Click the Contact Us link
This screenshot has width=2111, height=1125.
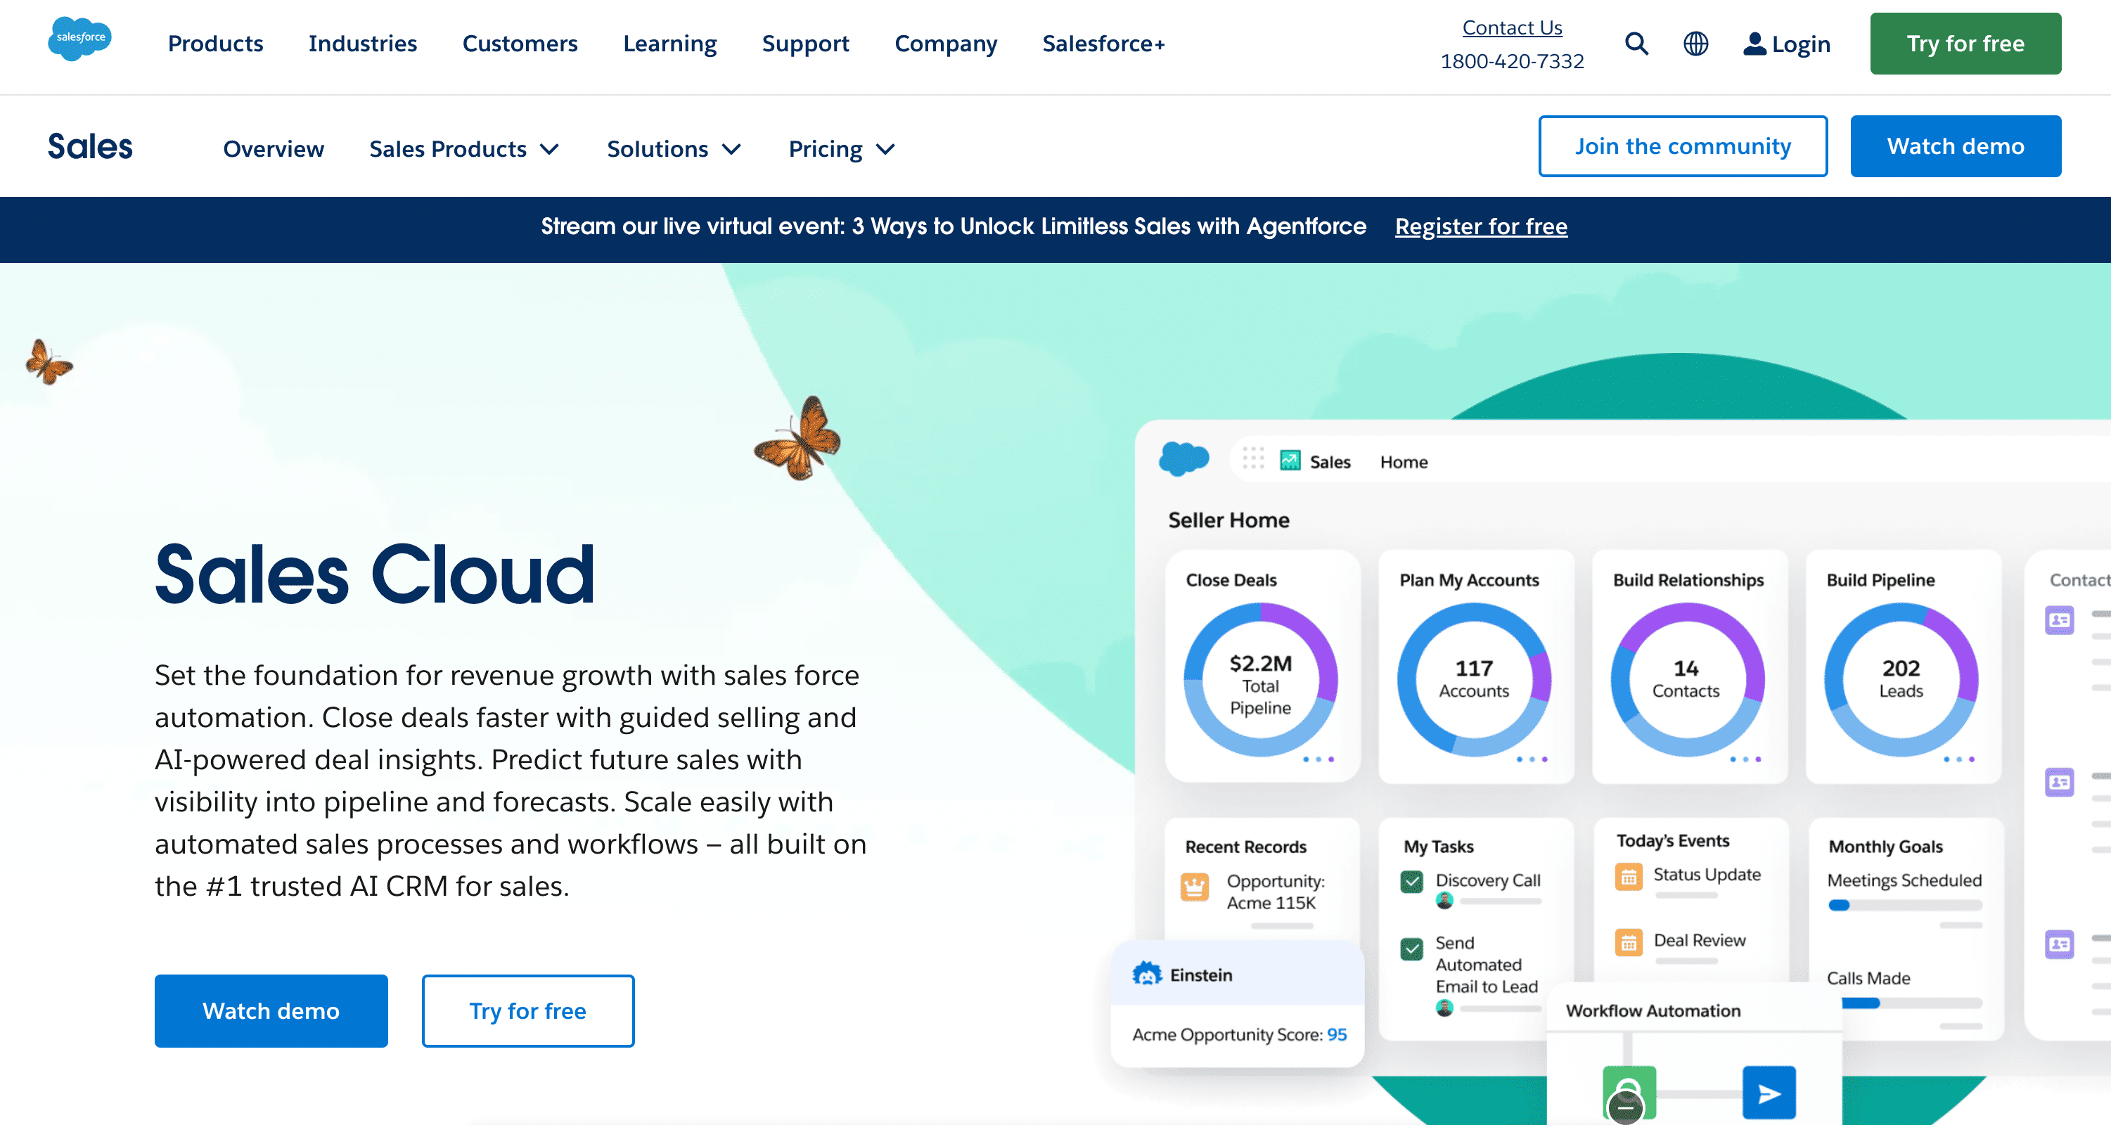(1512, 27)
